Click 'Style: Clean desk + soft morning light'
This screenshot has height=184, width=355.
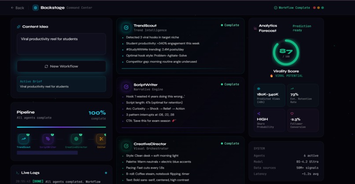[152, 155]
